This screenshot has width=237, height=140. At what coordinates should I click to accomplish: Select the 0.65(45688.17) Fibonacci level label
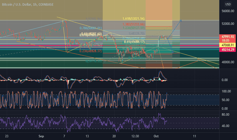point(134,42)
